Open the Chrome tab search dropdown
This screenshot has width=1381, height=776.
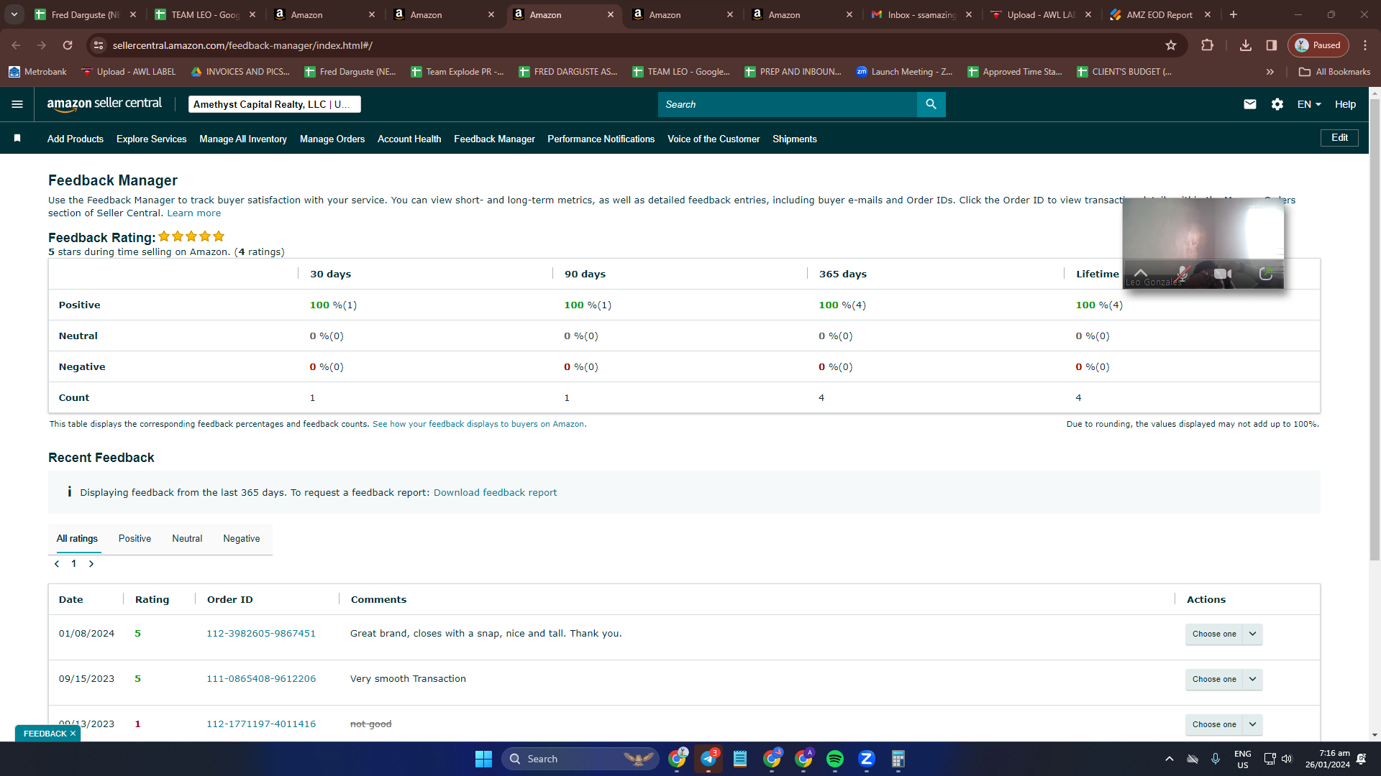pos(14,14)
